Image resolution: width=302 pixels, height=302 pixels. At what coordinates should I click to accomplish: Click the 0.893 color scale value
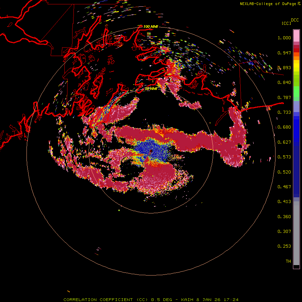284,67
